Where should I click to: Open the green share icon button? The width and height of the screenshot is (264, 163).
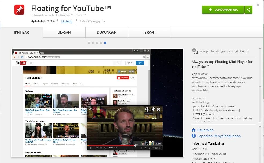click(248, 10)
